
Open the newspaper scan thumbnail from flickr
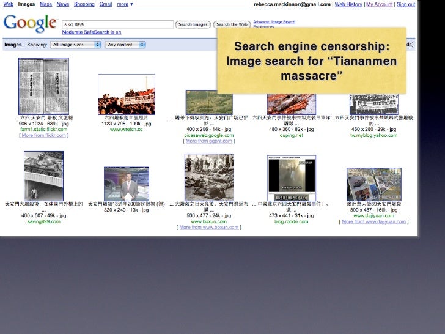click(x=44, y=86)
